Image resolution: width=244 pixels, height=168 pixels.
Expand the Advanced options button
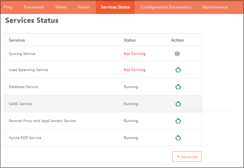coord(187,157)
